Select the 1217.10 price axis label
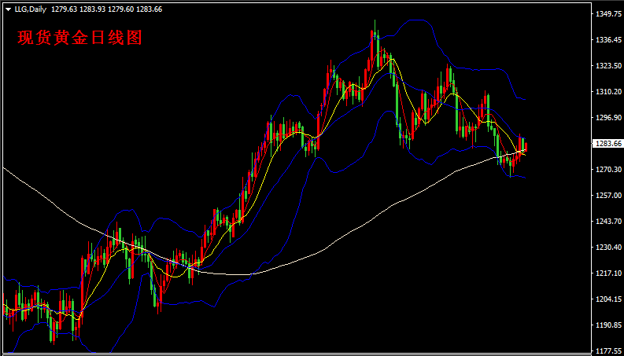Viewport: 624px width, 356px height. click(x=608, y=273)
